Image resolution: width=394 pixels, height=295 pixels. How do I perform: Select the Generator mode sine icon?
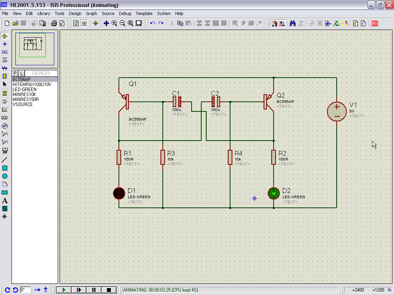point(5,126)
